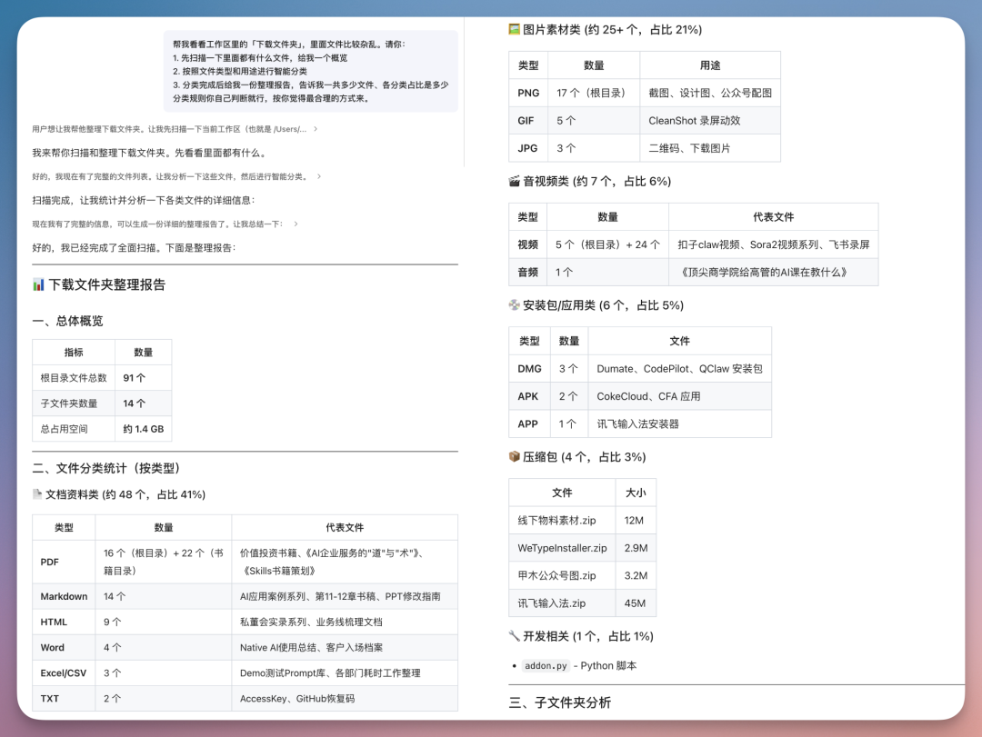Click the film icon beside 音视频类 heading
The image size is (982, 737).
(x=515, y=181)
